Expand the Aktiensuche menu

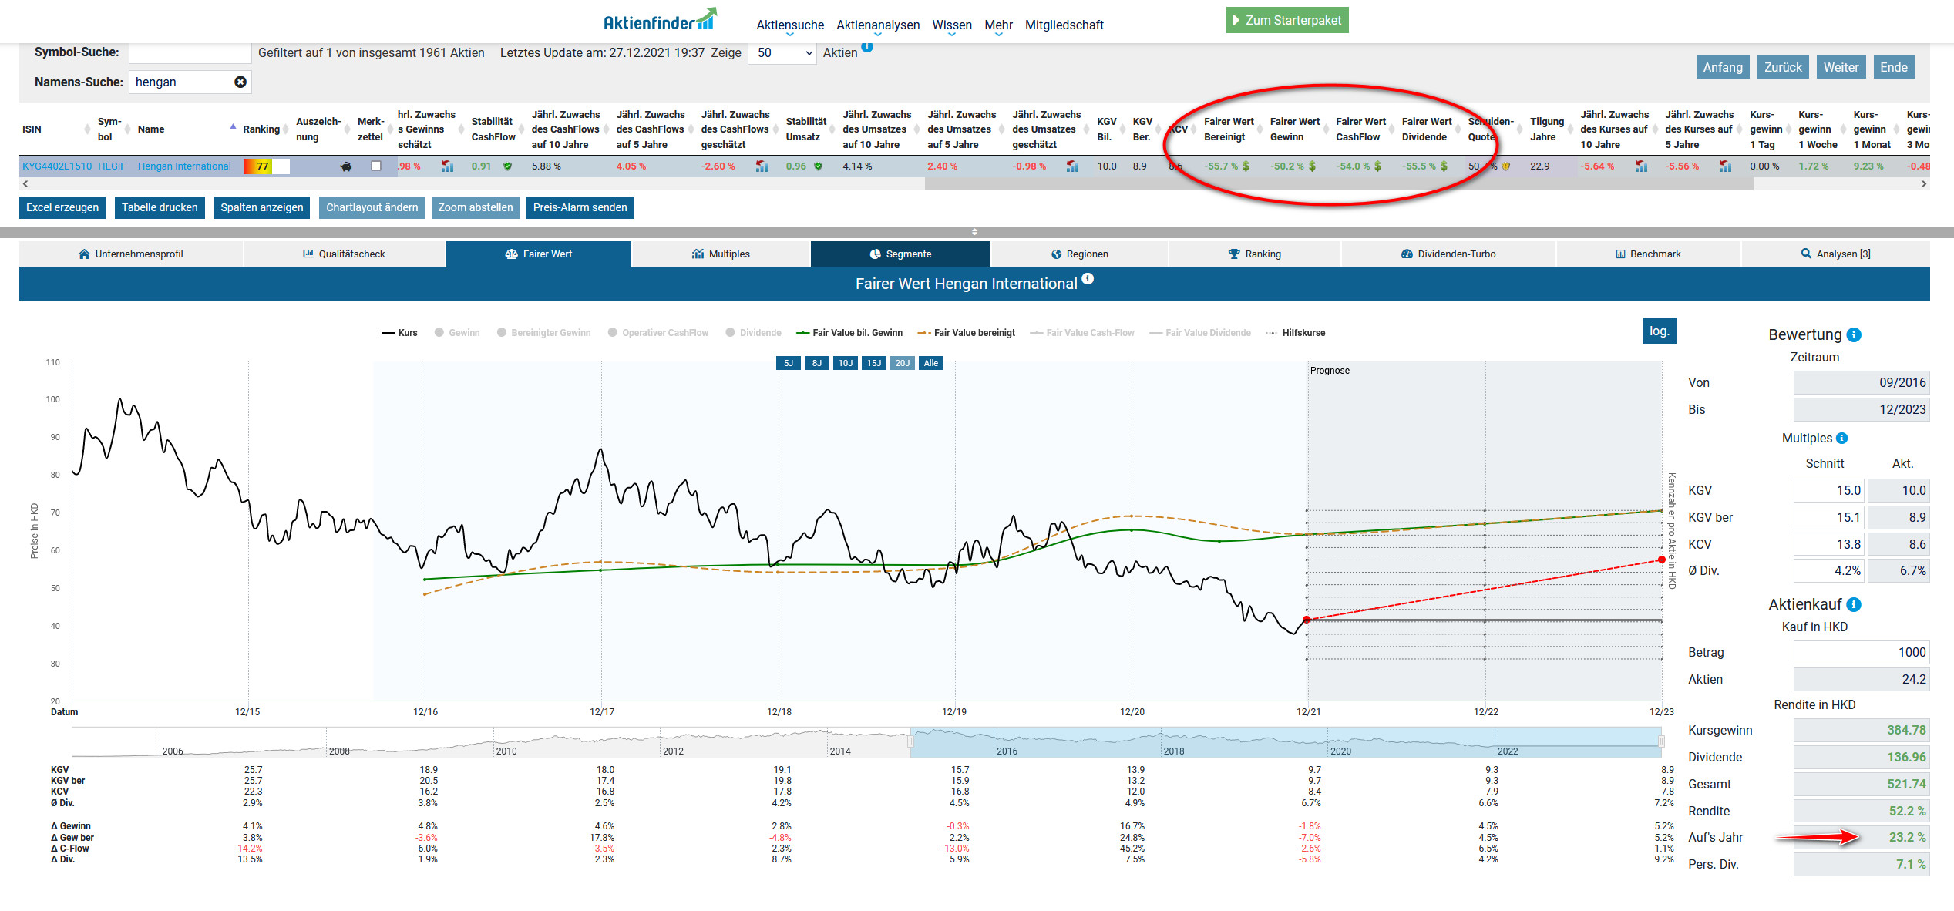tap(790, 25)
